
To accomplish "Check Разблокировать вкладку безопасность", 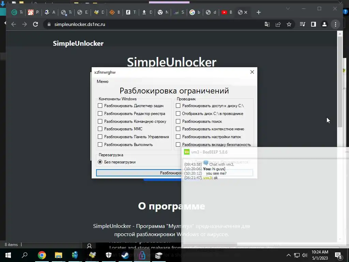I will (178, 144).
